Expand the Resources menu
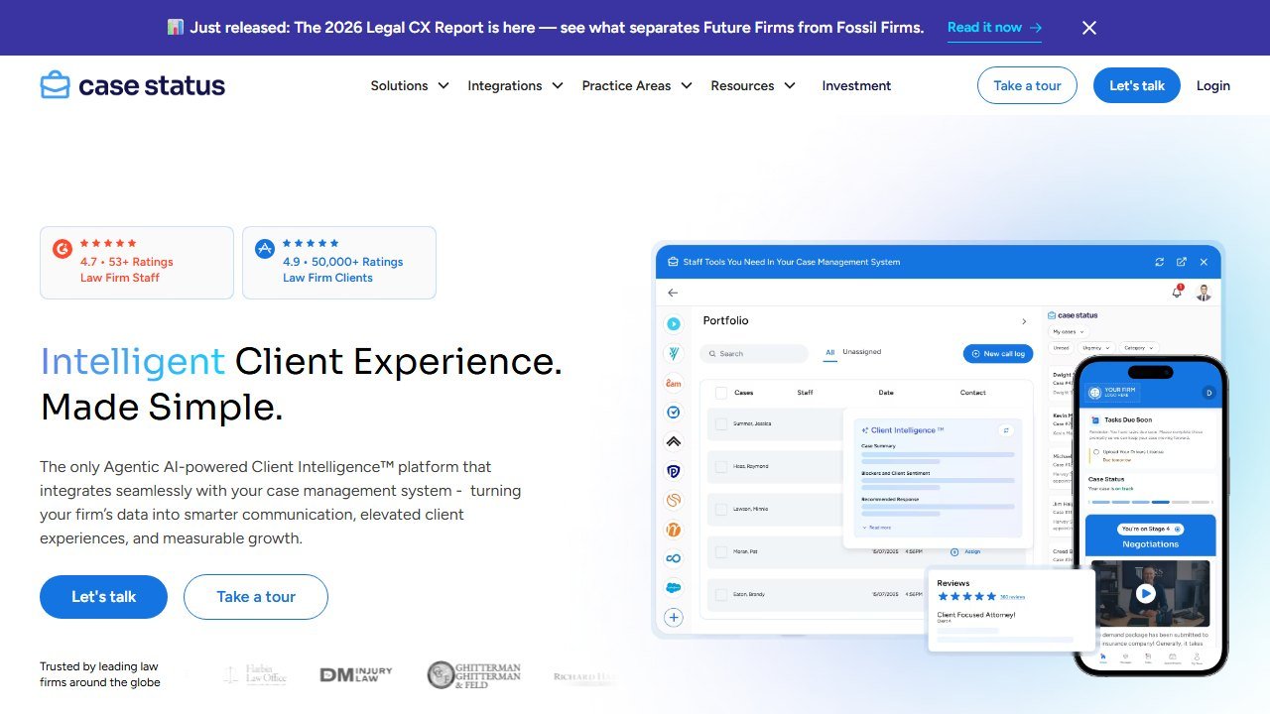1270x714 pixels. 753,86
